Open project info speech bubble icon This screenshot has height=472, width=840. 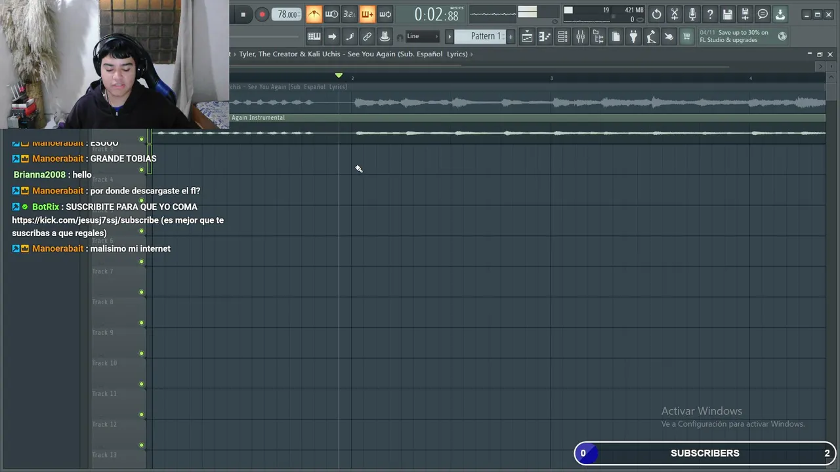click(x=763, y=14)
